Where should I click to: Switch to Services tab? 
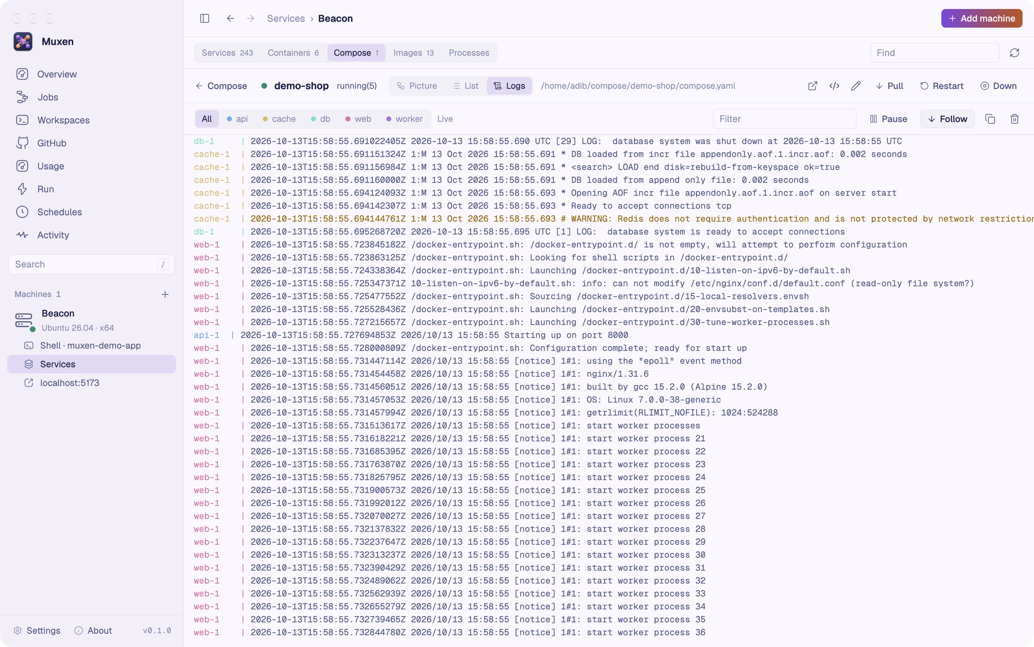[227, 53]
